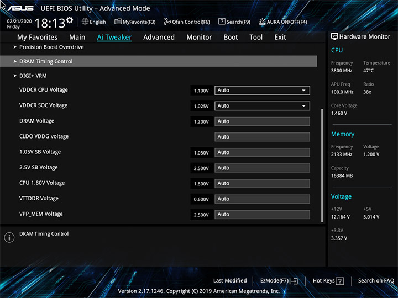Open the Advanced tab
Screen dimensions: 398x298
point(159,38)
